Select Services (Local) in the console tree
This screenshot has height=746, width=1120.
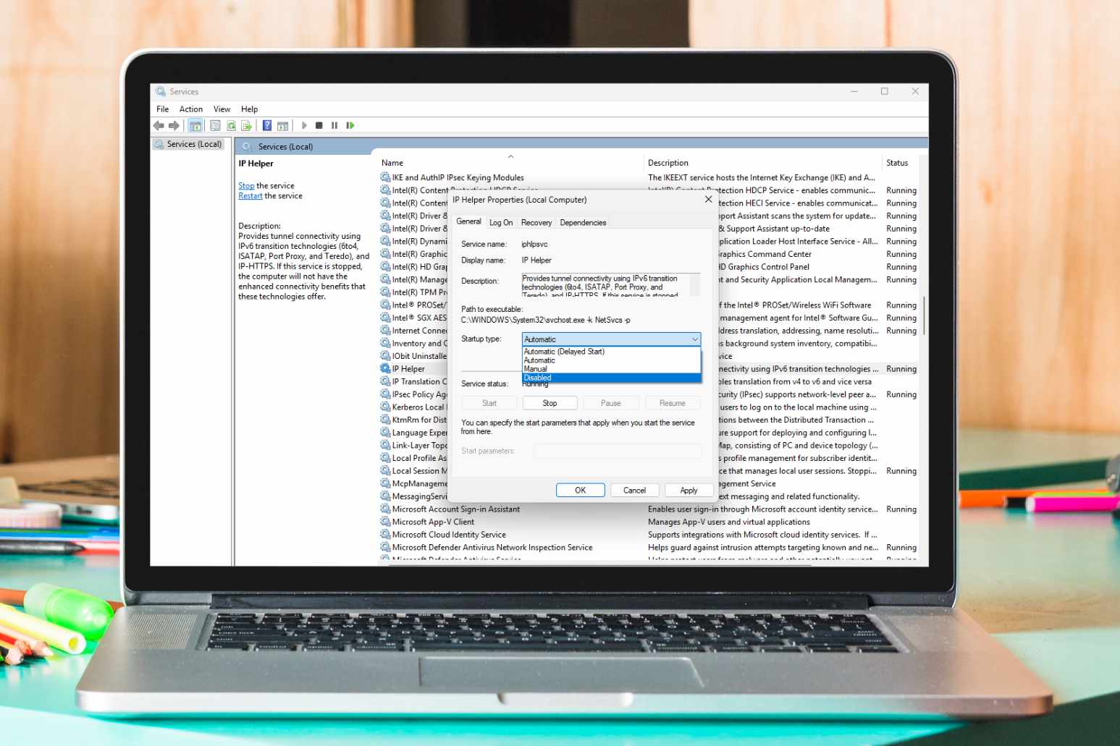[x=194, y=145]
